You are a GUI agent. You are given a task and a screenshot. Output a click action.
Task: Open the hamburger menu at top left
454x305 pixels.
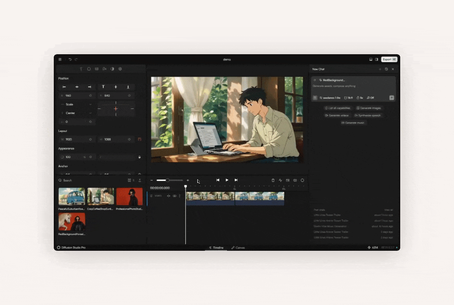[60, 59]
